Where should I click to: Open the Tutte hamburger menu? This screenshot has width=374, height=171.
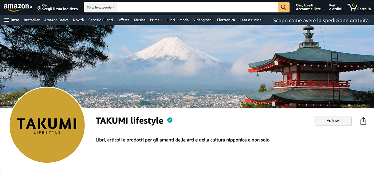point(12,20)
